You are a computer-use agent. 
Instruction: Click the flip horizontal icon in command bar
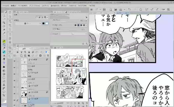(163, 9)
